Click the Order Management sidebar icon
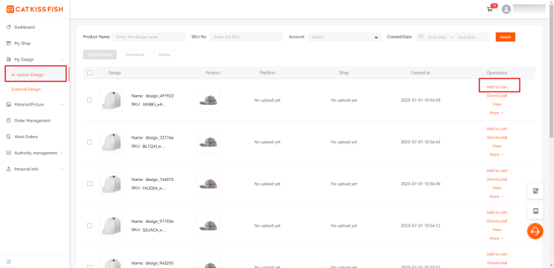554x268 pixels. [x=9, y=120]
